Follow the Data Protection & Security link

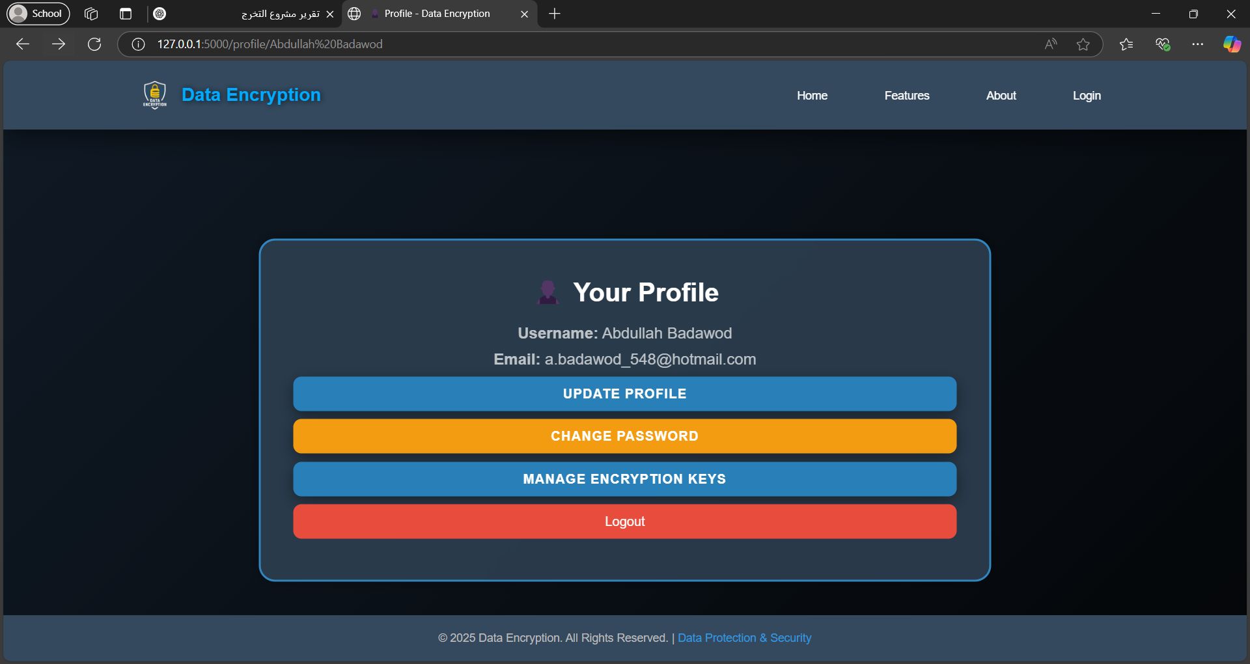coord(744,638)
